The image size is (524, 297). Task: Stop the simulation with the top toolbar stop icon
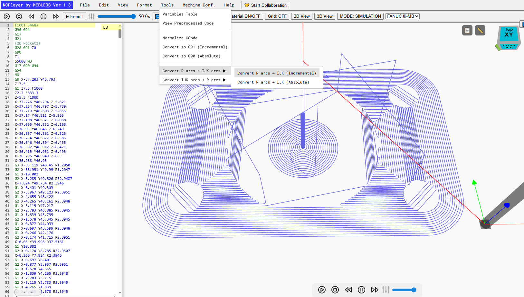(19, 16)
